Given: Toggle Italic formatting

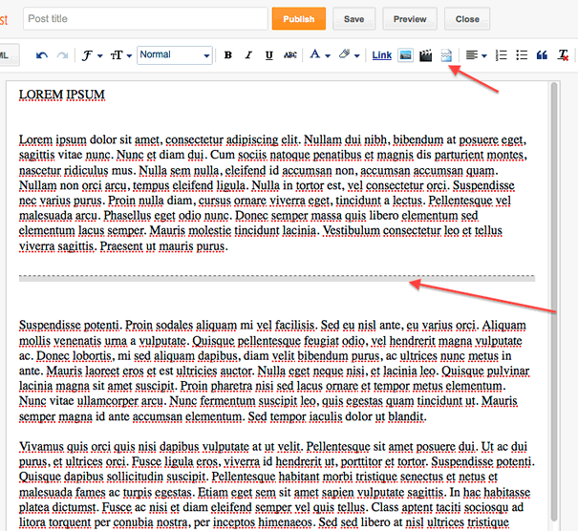Looking at the screenshot, I should coord(248,55).
